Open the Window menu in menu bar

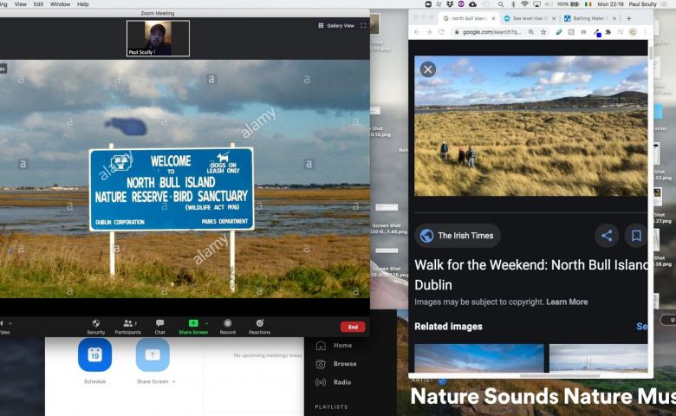click(x=60, y=4)
